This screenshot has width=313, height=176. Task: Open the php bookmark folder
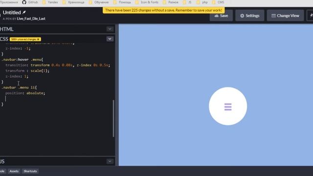point(202,2)
